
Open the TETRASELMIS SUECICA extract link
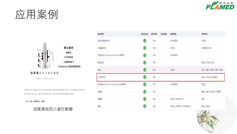pyautogui.click(x=111, y=55)
